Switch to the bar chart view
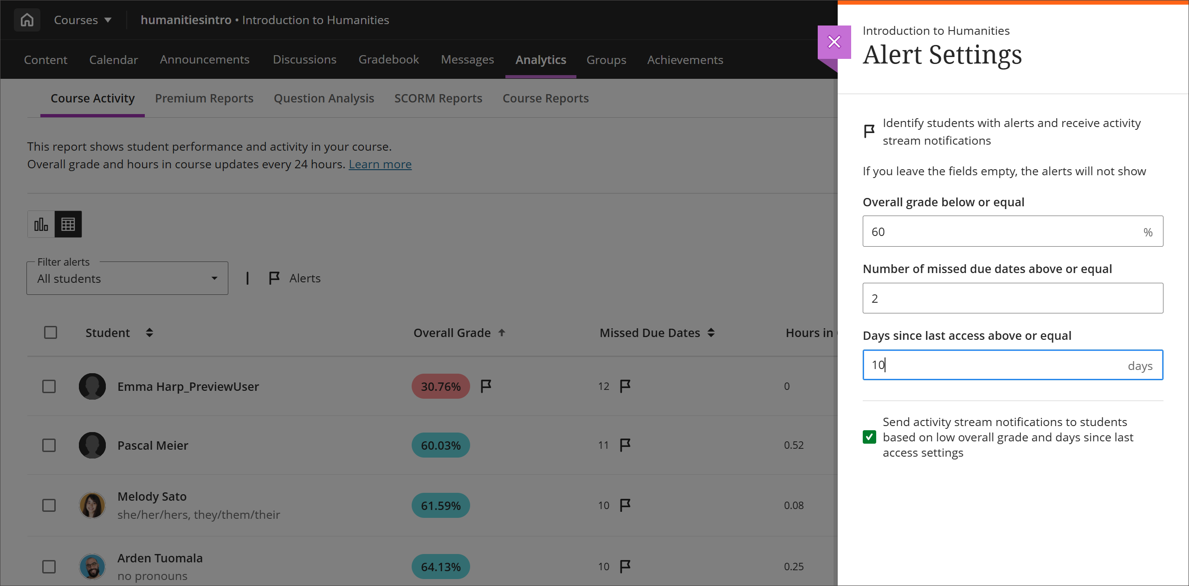The width and height of the screenshot is (1189, 586). point(41,224)
